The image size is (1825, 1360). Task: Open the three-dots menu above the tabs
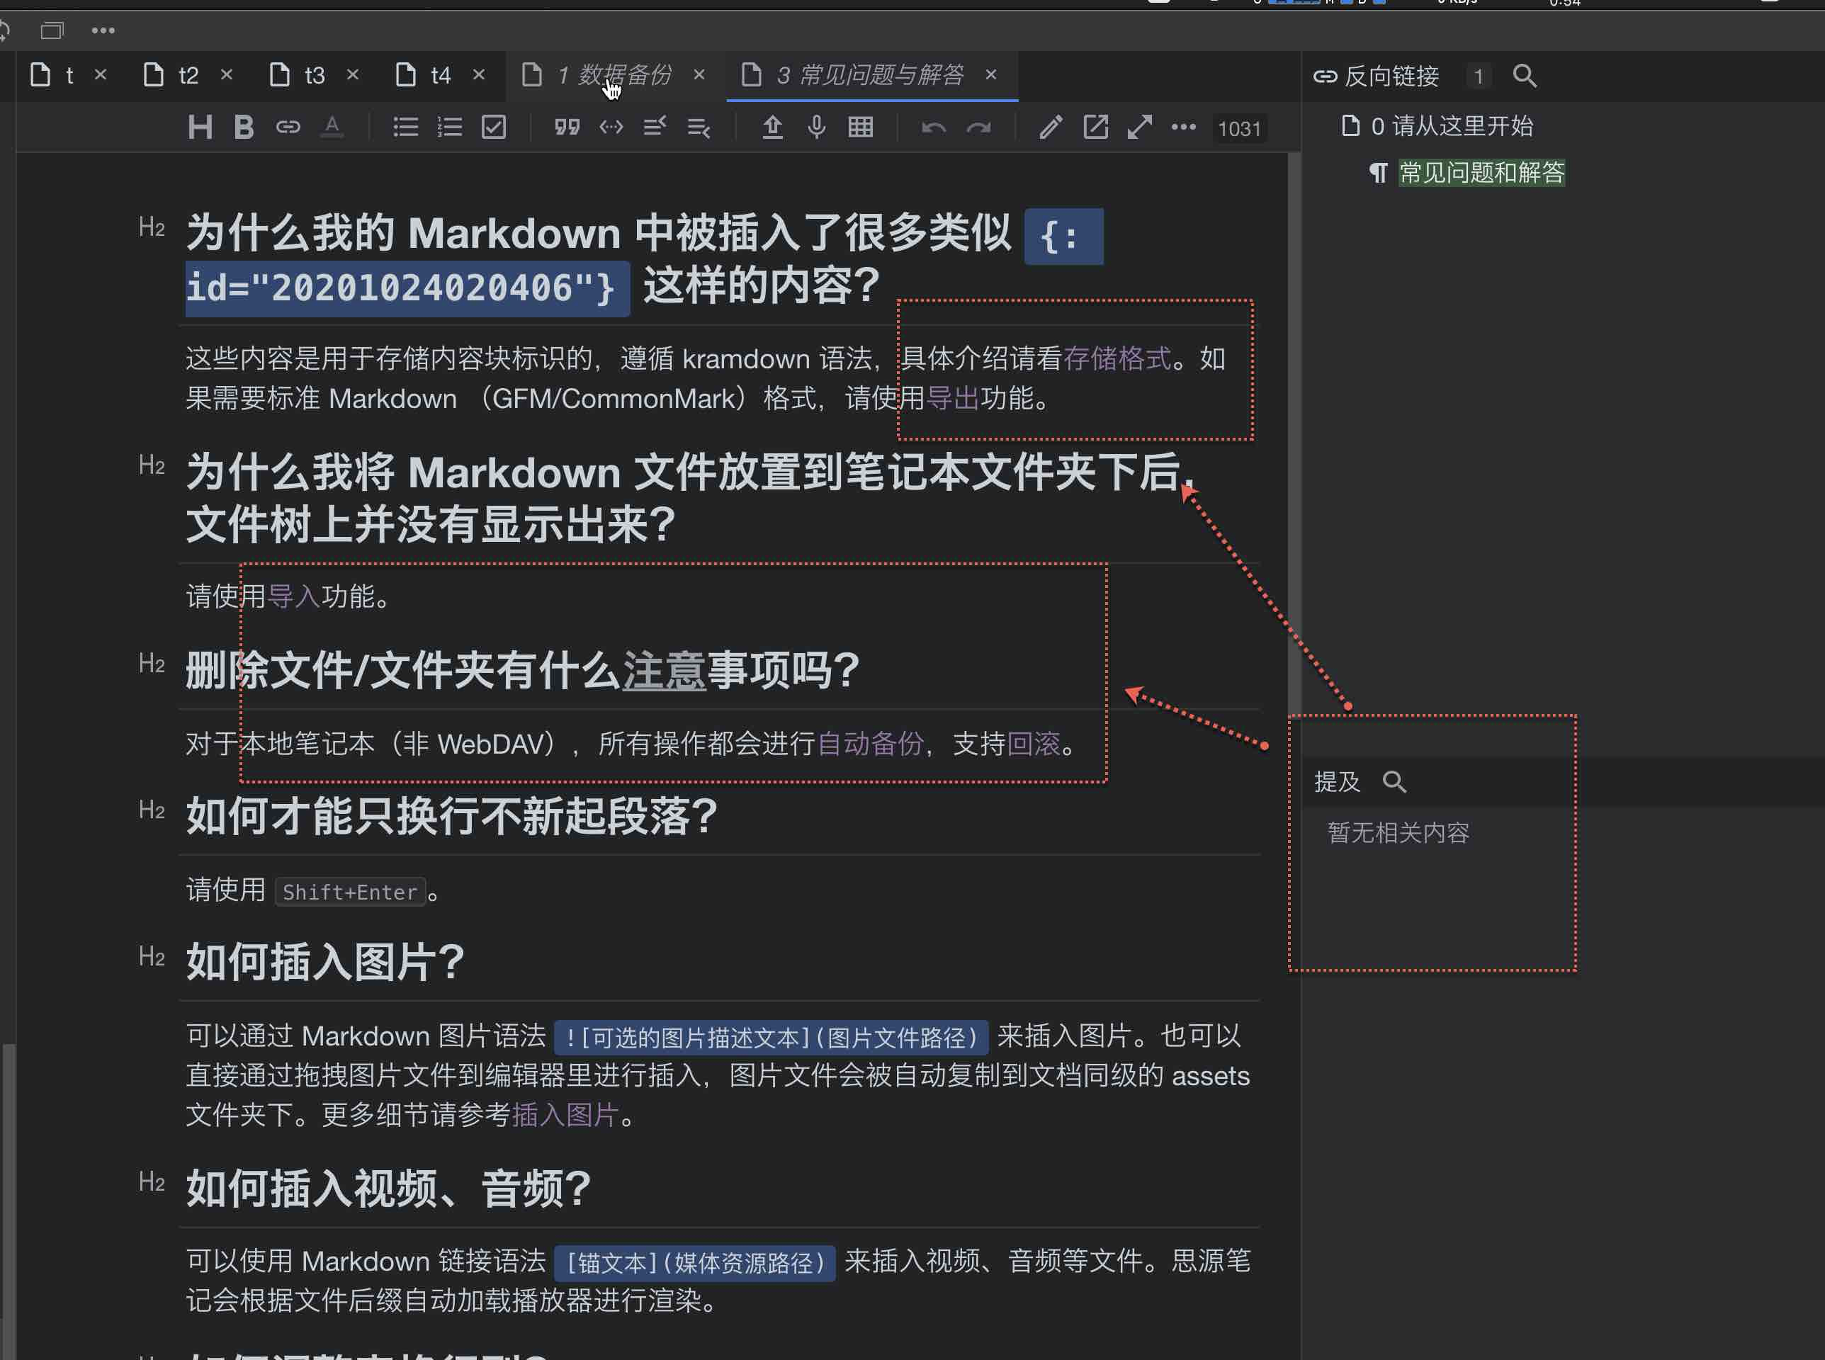(103, 31)
